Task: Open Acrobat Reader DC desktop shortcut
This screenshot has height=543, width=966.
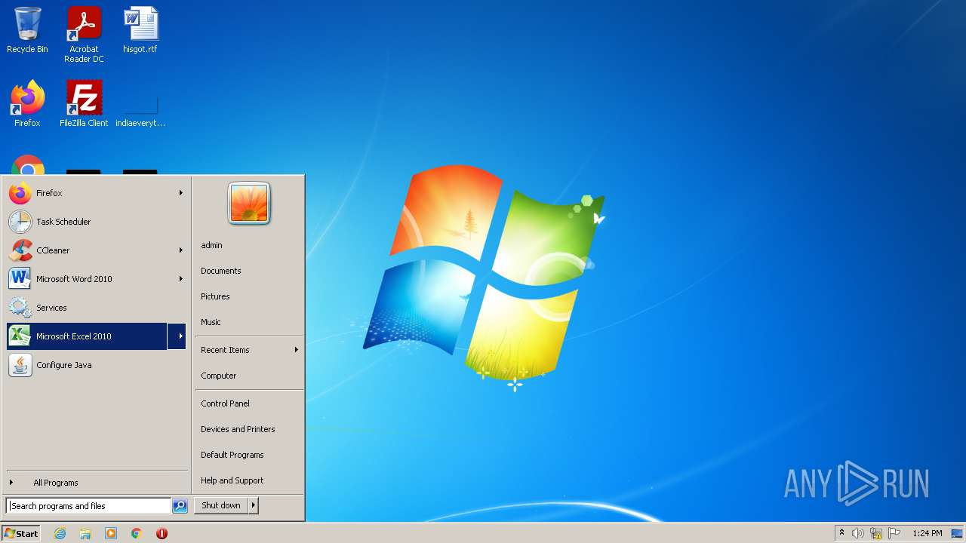Action: point(84,34)
